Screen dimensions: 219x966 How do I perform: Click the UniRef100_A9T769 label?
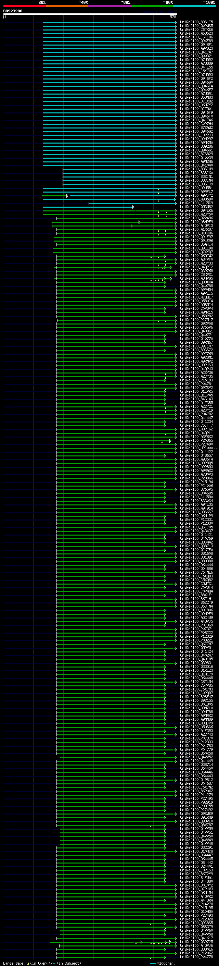pyautogui.click(x=196, y=354)
